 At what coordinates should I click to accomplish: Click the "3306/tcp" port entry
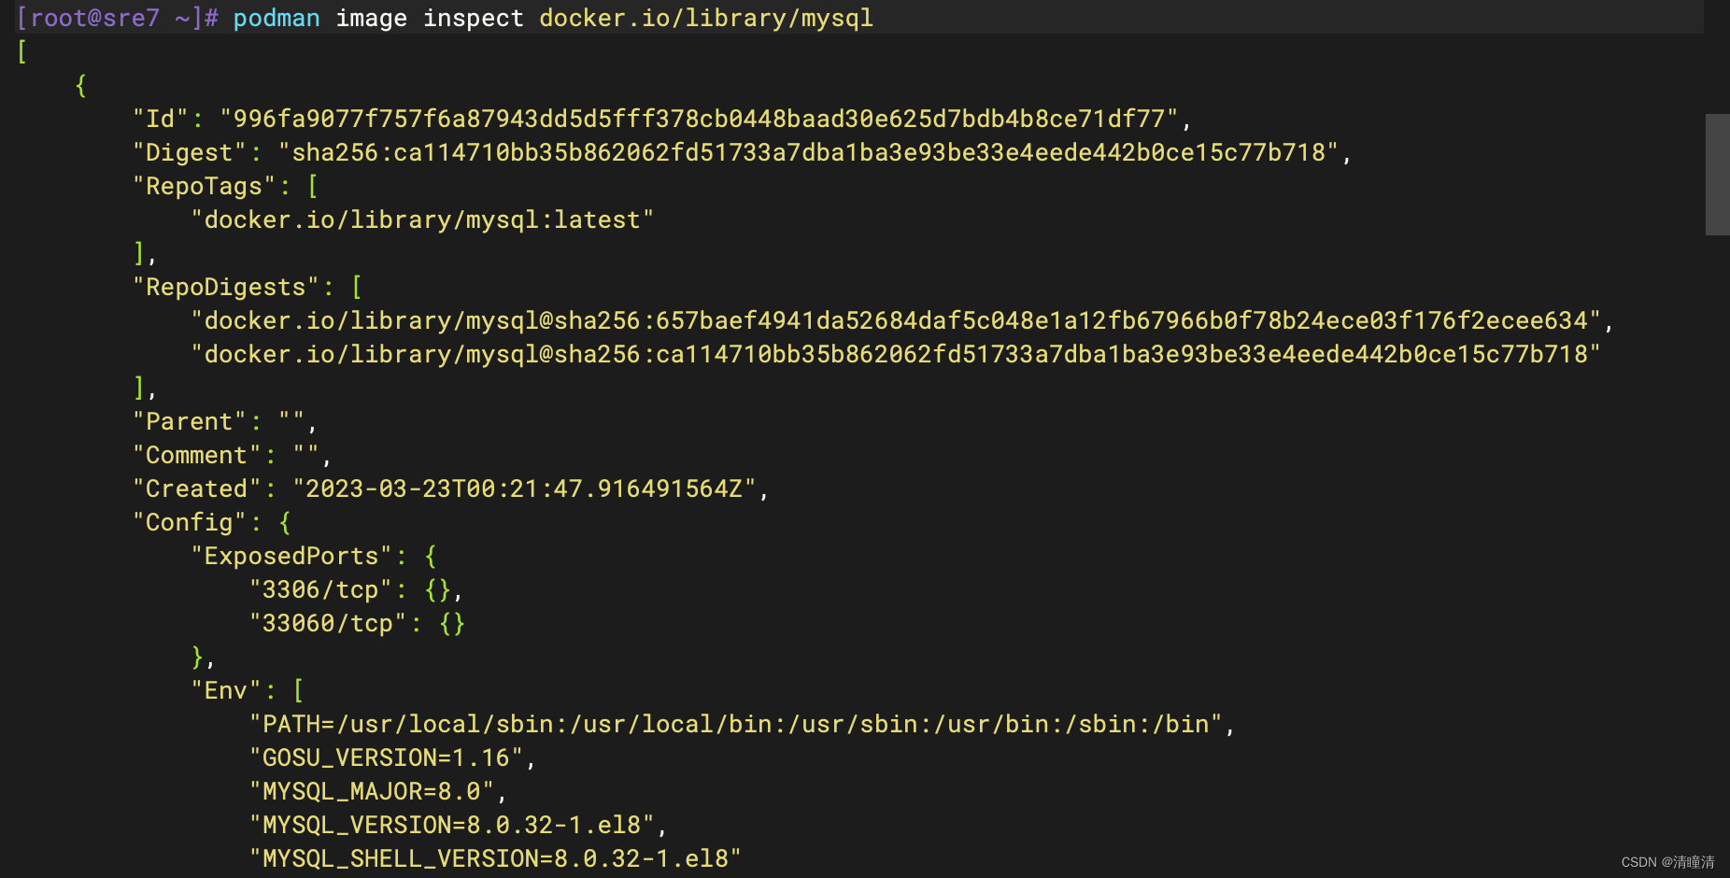tap(320, 589)
